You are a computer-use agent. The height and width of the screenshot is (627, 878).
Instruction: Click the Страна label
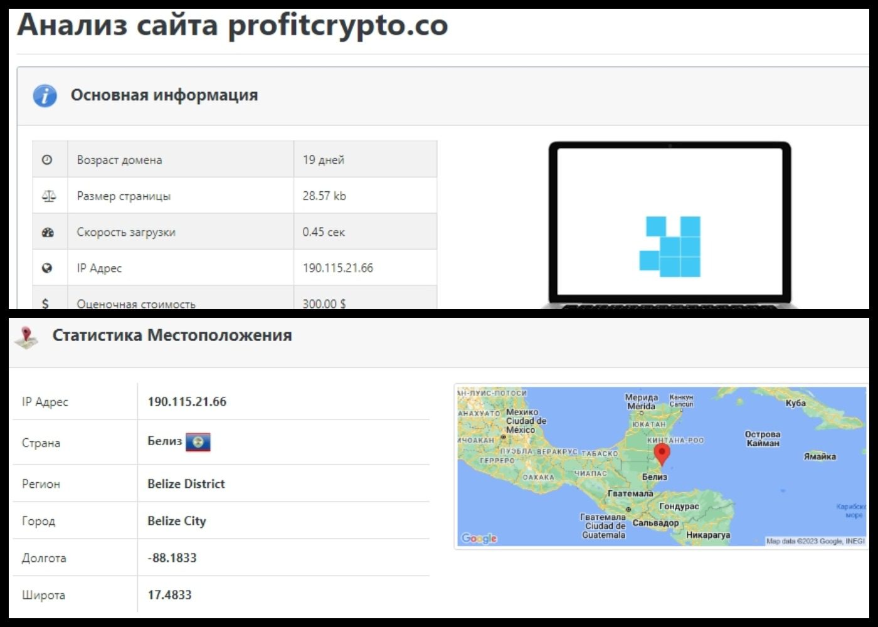pos(41,443)
